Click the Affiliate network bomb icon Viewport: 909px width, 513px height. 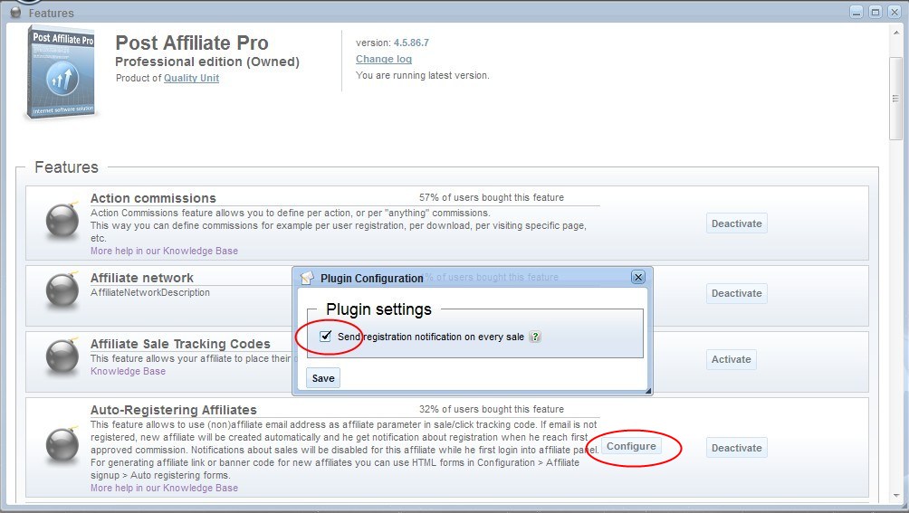click(x=62, y=289)
